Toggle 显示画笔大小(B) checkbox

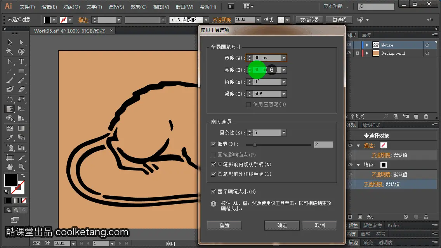tap(213, 191)
